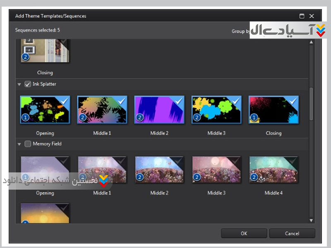Screen dimensions: 331x248
Task: Pick the purple Ink Splatter Middle 2 thumbnail
Action: [x=159, y=110]
